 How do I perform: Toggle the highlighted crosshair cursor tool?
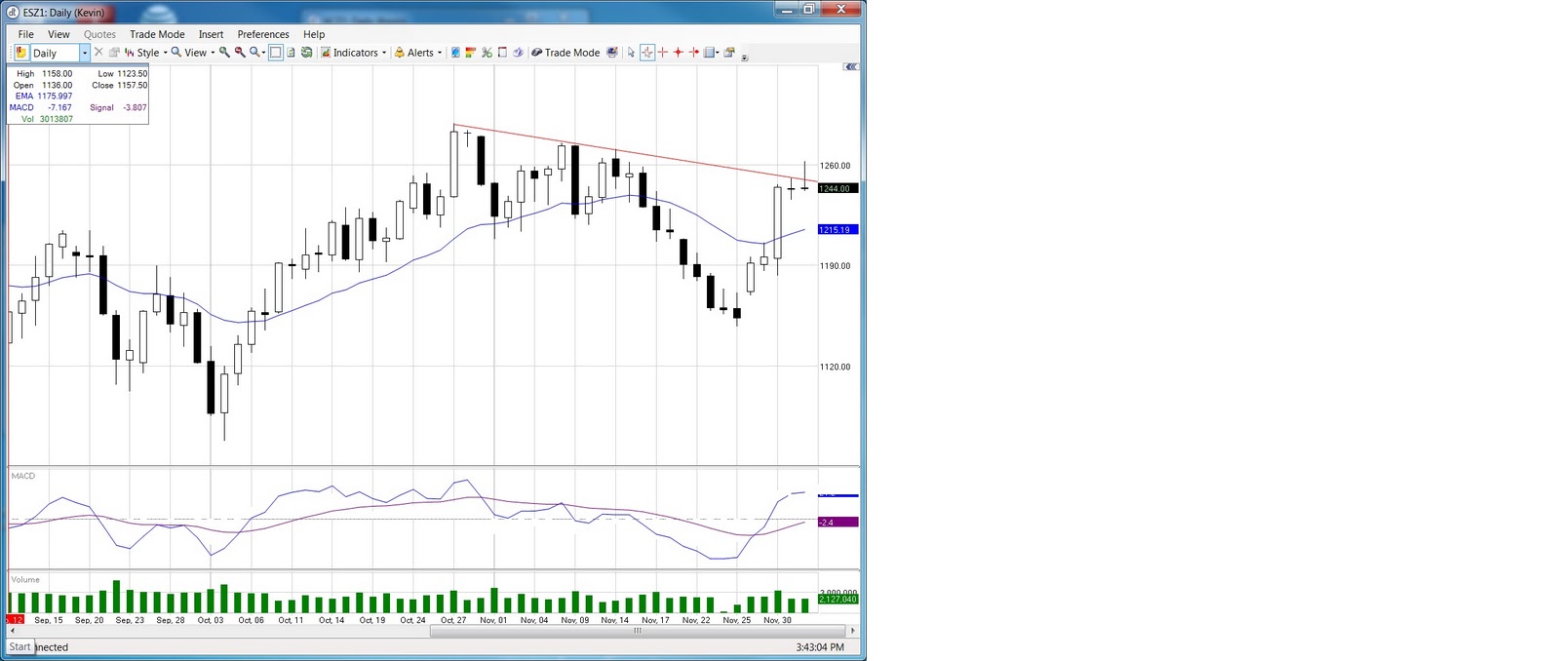point(647,53)
